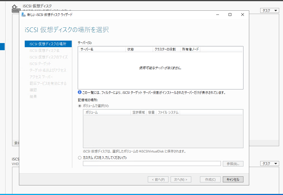The height and width of the screenshot is (195, 283).
Task: Select the アクセス サーバー step
Action: click(41, 77)
